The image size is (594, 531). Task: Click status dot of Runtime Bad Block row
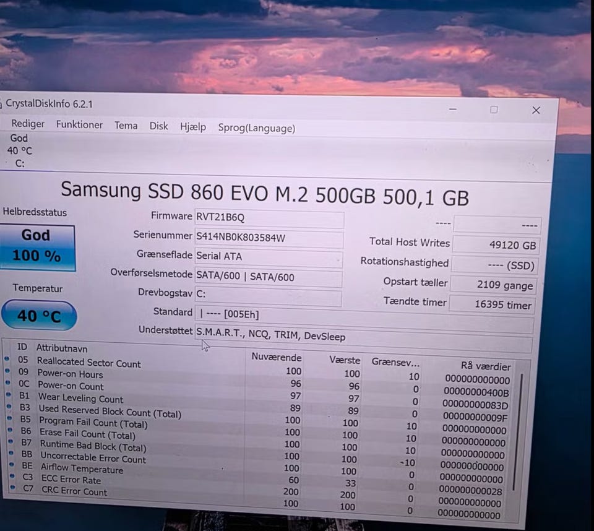pos(11,441)
